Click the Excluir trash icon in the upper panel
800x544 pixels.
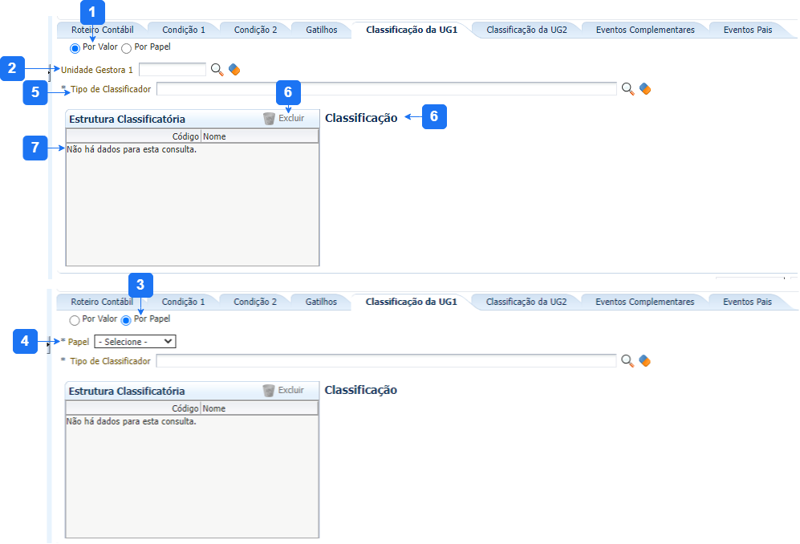270,119
